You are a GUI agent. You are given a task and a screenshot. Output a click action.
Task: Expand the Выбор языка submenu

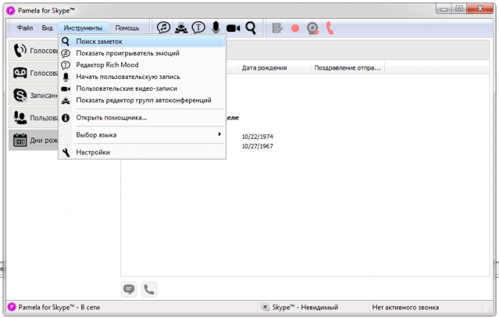point(142,135)
